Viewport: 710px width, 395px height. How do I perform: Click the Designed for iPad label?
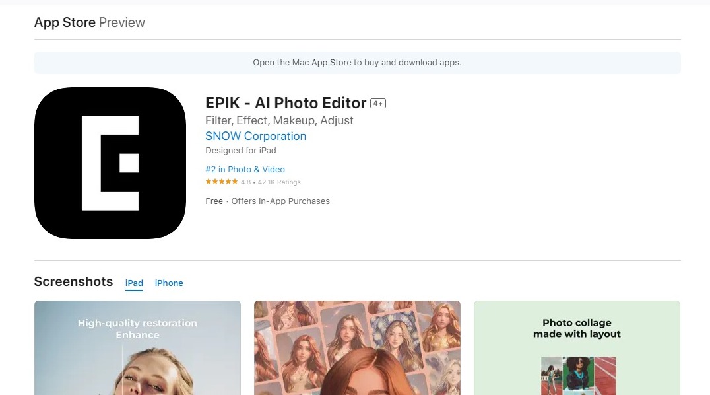click(240, 151)
